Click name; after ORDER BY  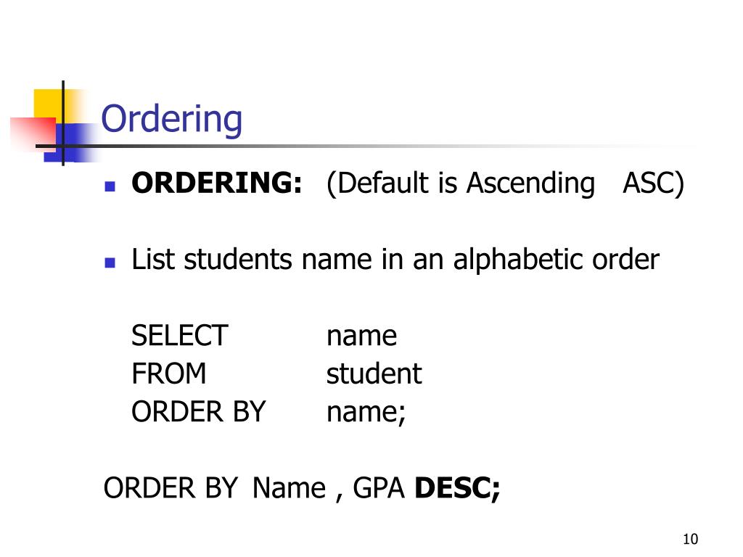366,413
